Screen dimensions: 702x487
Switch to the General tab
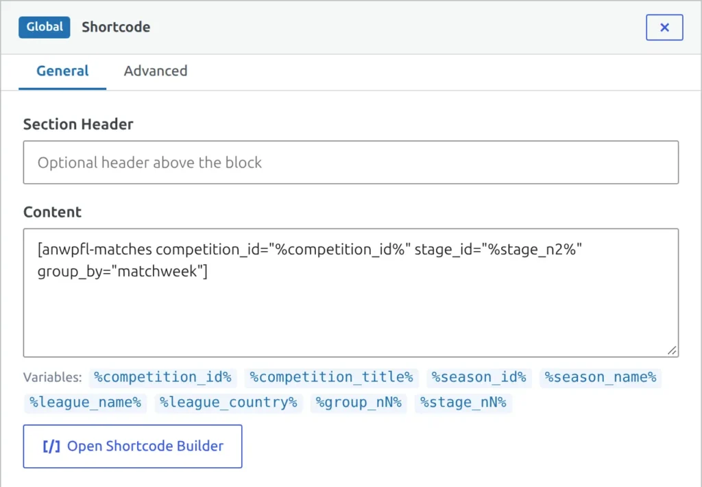(62, 71)
